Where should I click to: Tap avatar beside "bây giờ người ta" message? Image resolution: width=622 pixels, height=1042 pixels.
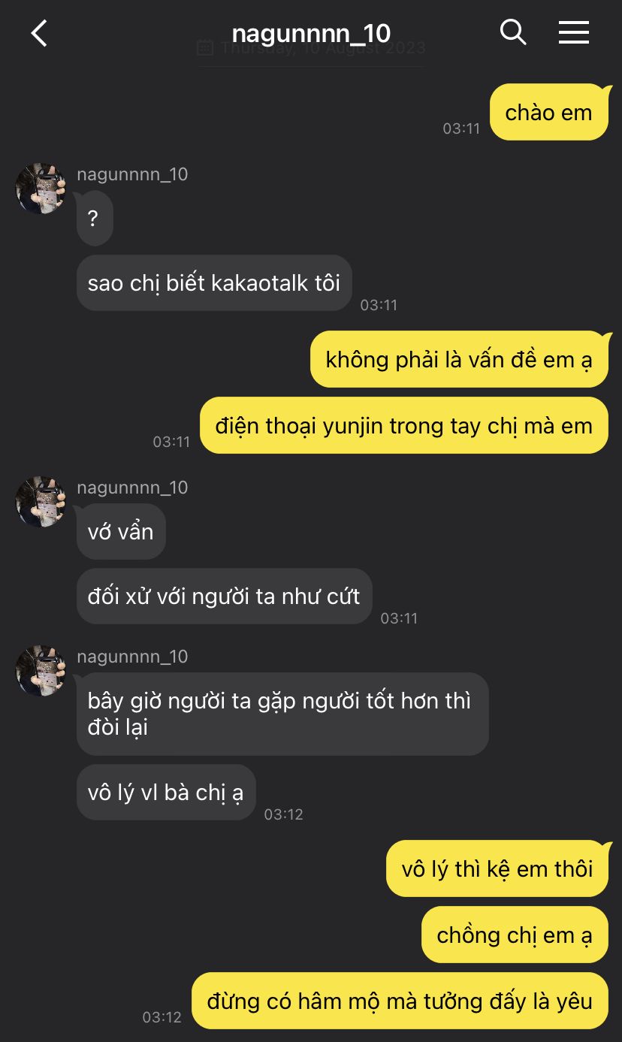(41, 671)
